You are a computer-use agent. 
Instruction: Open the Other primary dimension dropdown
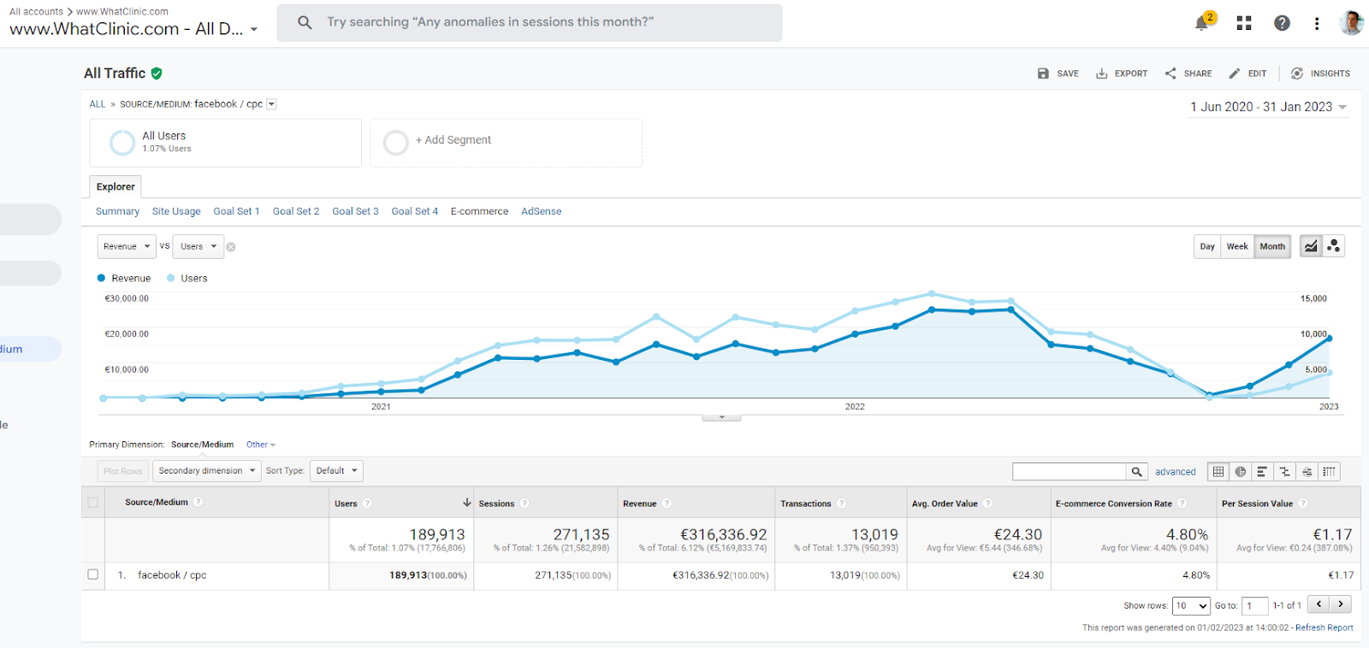(x=261, y=445)
